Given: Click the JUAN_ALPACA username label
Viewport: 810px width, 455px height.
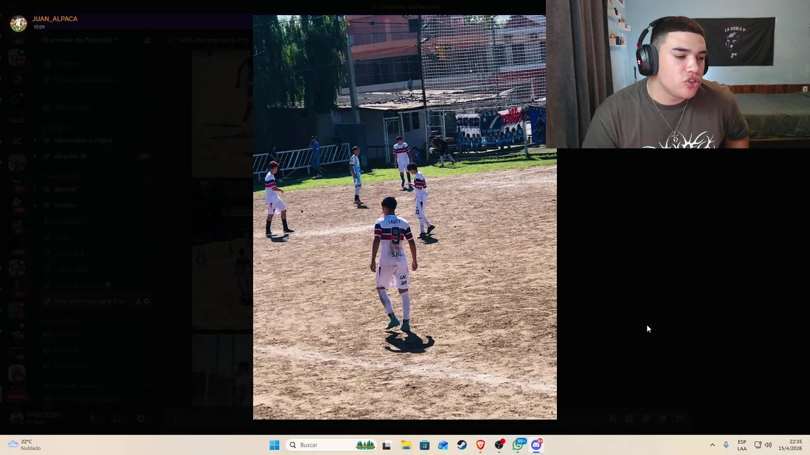Looking at the screenshot, I should coord(55,19).
